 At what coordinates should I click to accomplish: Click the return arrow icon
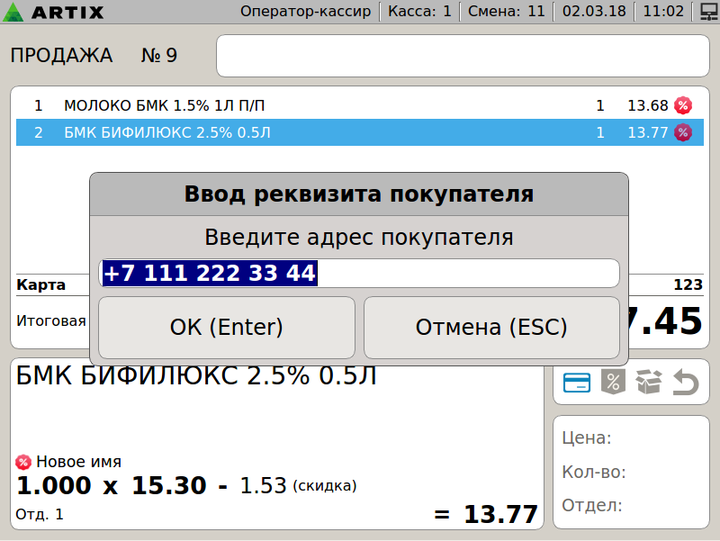pyautogui.click(x=686, y=383)
